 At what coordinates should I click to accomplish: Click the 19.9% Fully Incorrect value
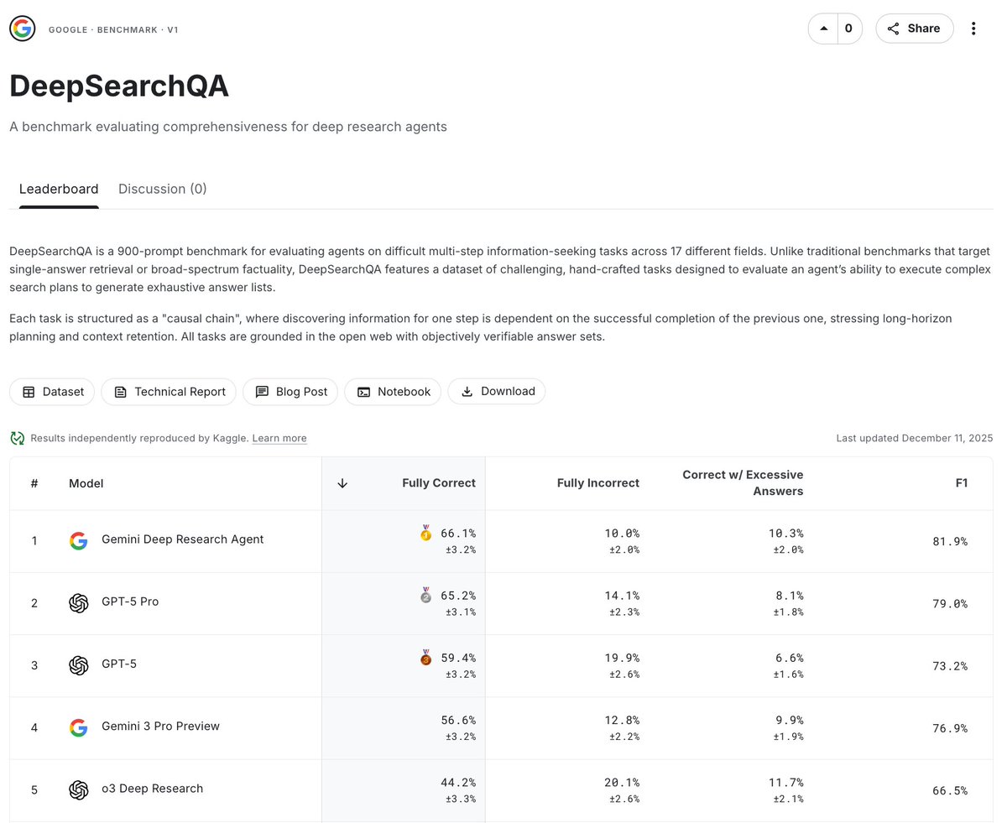coord(622,658)
